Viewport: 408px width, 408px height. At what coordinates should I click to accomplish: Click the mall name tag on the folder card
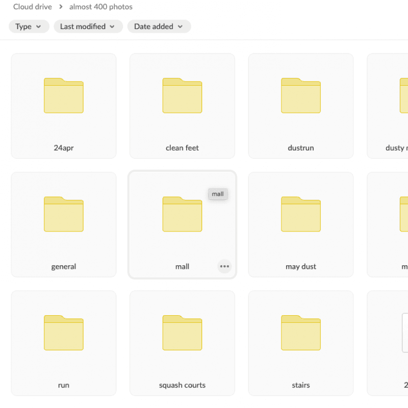pos(218,194)
